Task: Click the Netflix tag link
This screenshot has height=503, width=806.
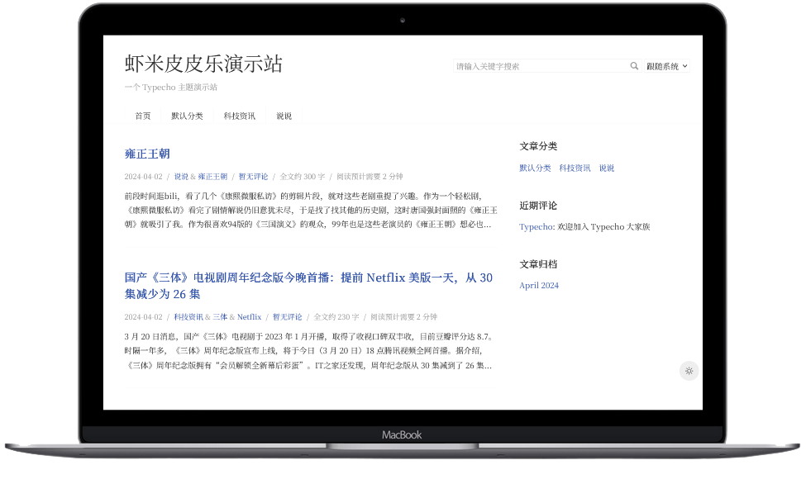Action: coord(249,316)
